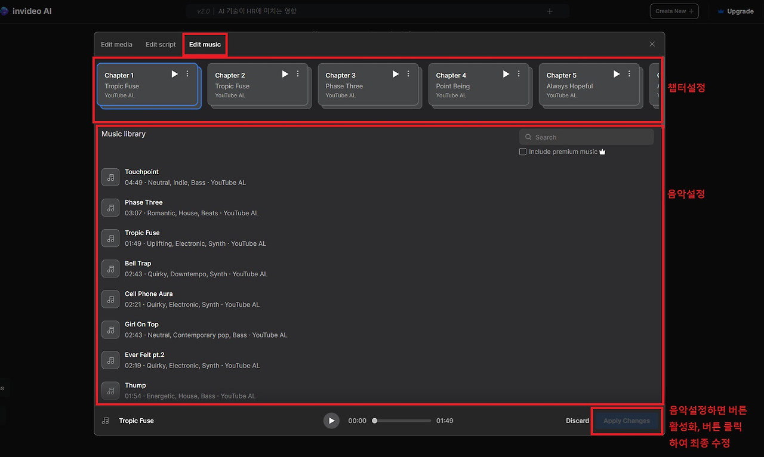Close the Edit music dialog

(x=652, y=44)
